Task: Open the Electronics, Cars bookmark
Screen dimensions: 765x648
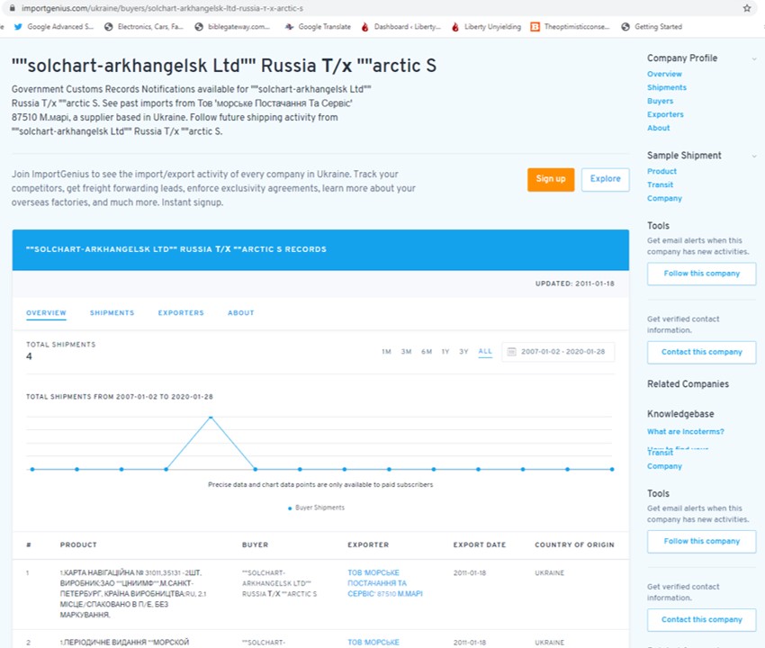Action: [x=144, y=27]
